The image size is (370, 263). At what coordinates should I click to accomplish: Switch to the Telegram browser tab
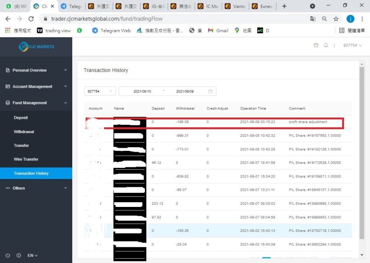coord(71,6)
